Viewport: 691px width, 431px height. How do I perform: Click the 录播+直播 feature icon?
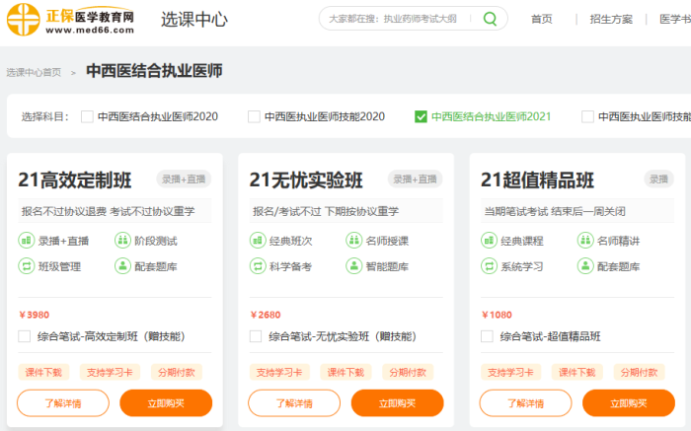(x=26, y=240)
